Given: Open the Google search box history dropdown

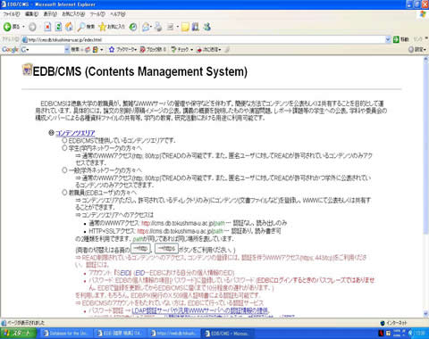Looking at the screenshot, I should click(x=67, y=50).
